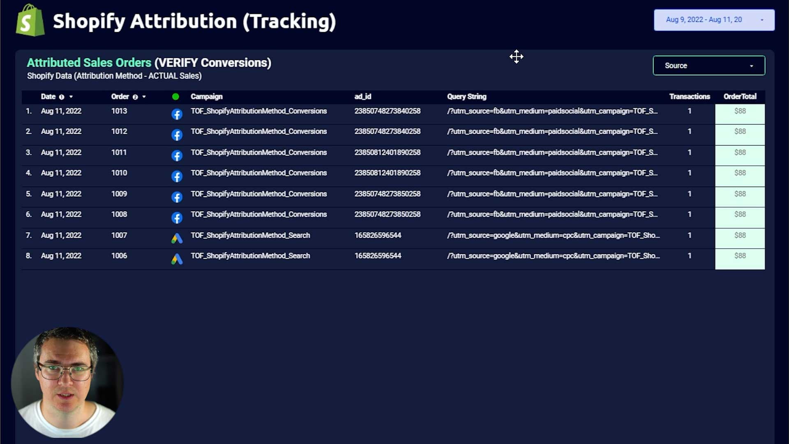Toggle sort arrow on Order column
The width and height of the screenshot is (789, 444).
tap(144, 97)
